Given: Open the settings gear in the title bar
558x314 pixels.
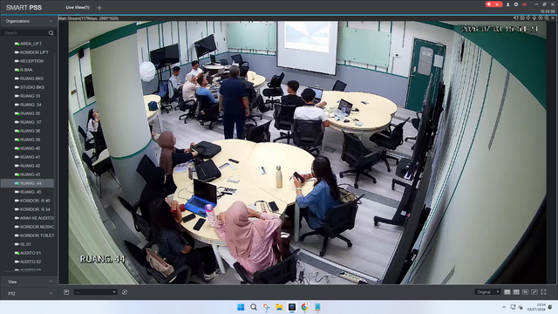Looking at the screenshot, I should pyautogui.click(x=516, y=4).
